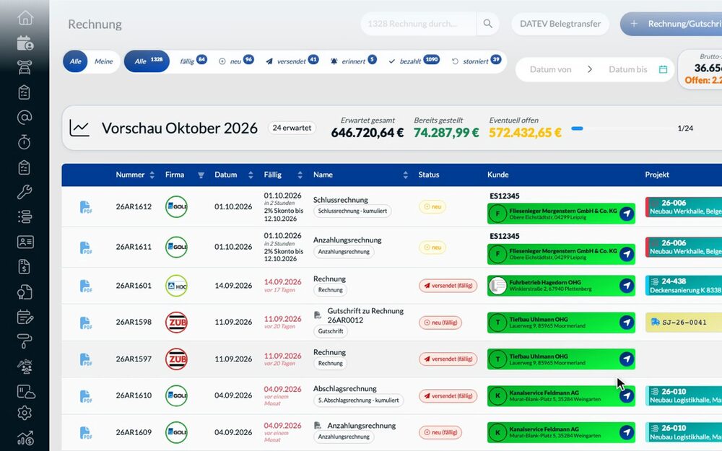Open the settings gear in the sidebar
This screenshot has height=451, width=722.
coord(25,413)
